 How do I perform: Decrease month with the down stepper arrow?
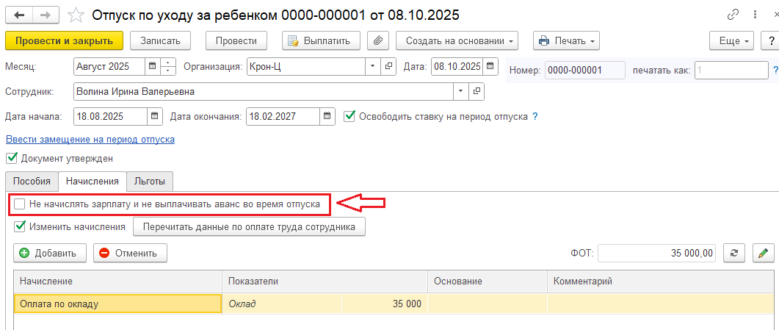coord(168,71)
